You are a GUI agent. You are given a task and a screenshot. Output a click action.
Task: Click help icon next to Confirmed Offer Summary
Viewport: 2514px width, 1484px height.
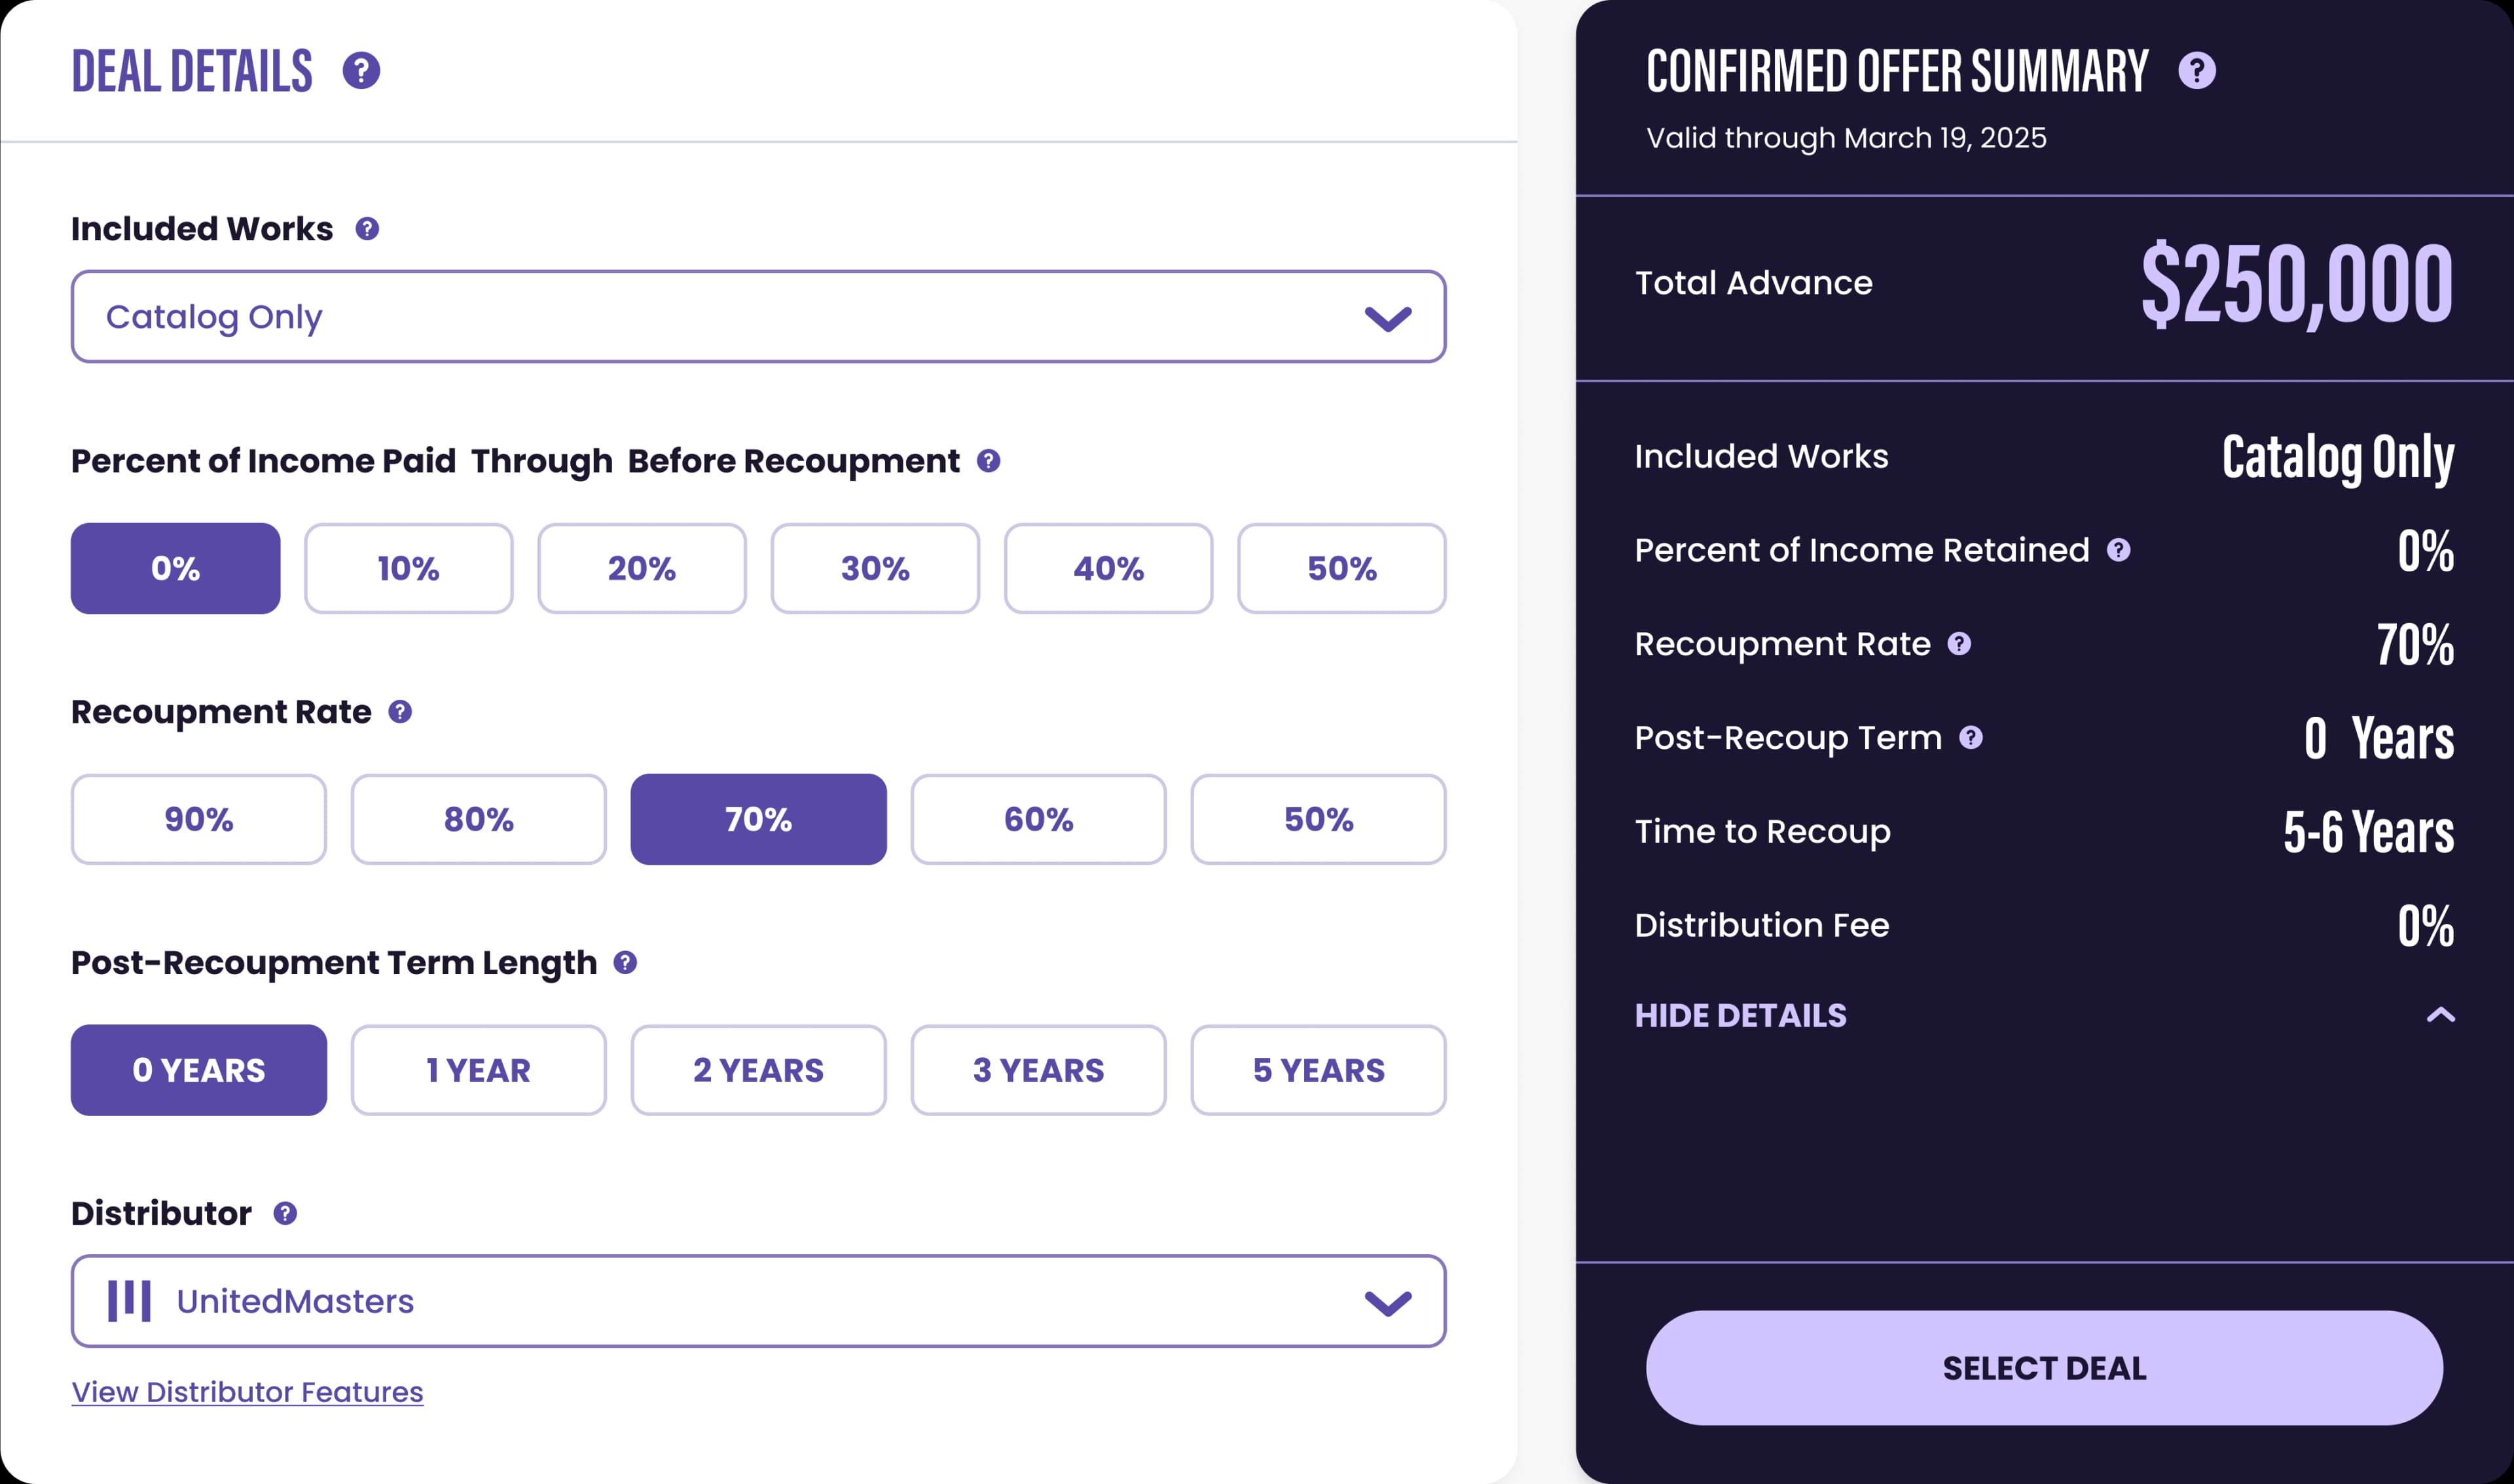coord(2196,71)
